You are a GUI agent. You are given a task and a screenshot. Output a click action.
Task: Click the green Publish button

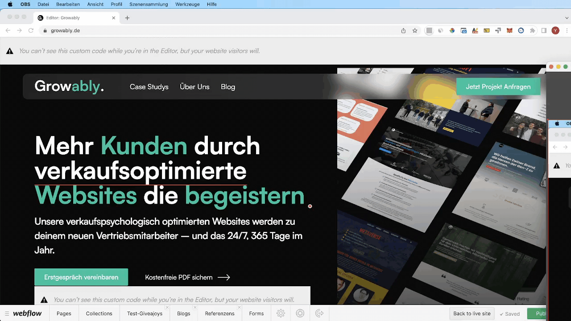coord(537,313)
